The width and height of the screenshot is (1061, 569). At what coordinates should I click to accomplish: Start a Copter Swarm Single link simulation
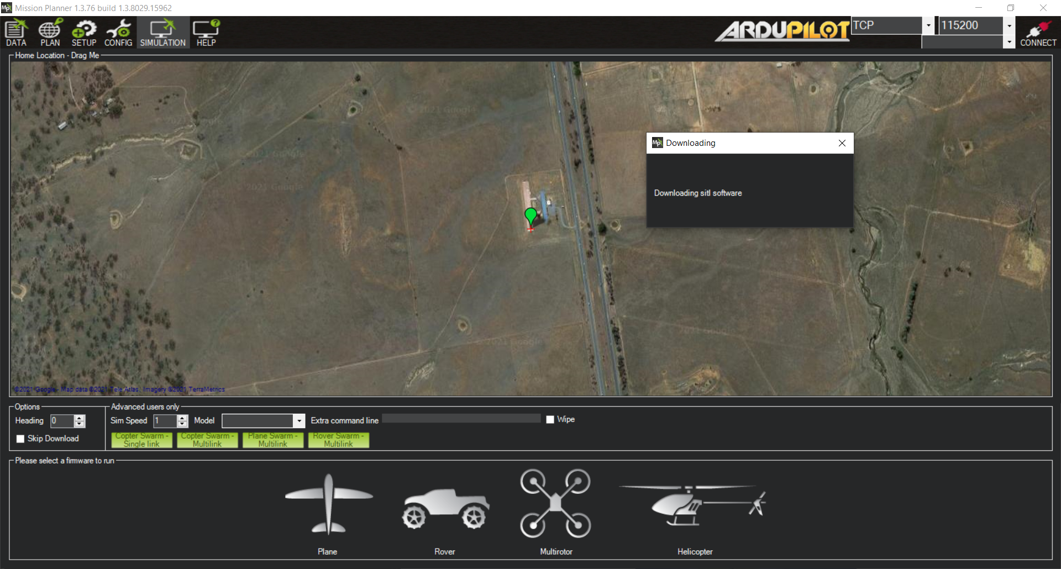click(141, 440)
